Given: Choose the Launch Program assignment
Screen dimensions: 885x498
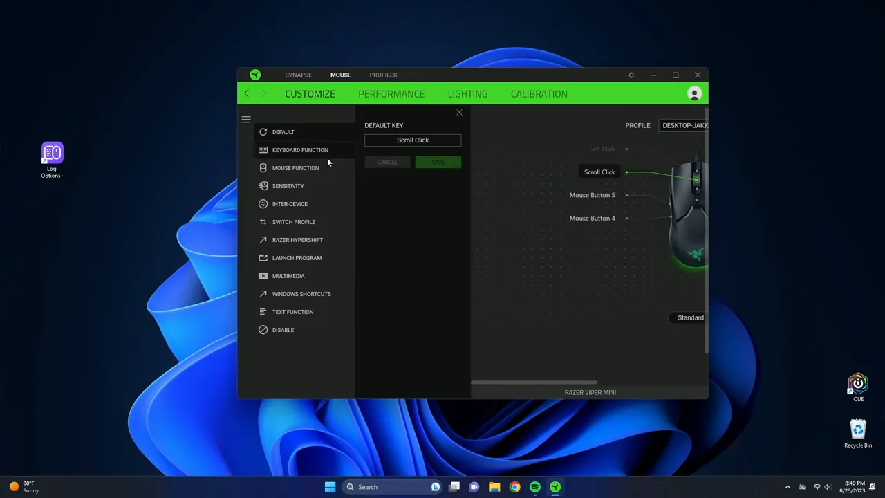Looking at the screenshot, I should (297, 257).
